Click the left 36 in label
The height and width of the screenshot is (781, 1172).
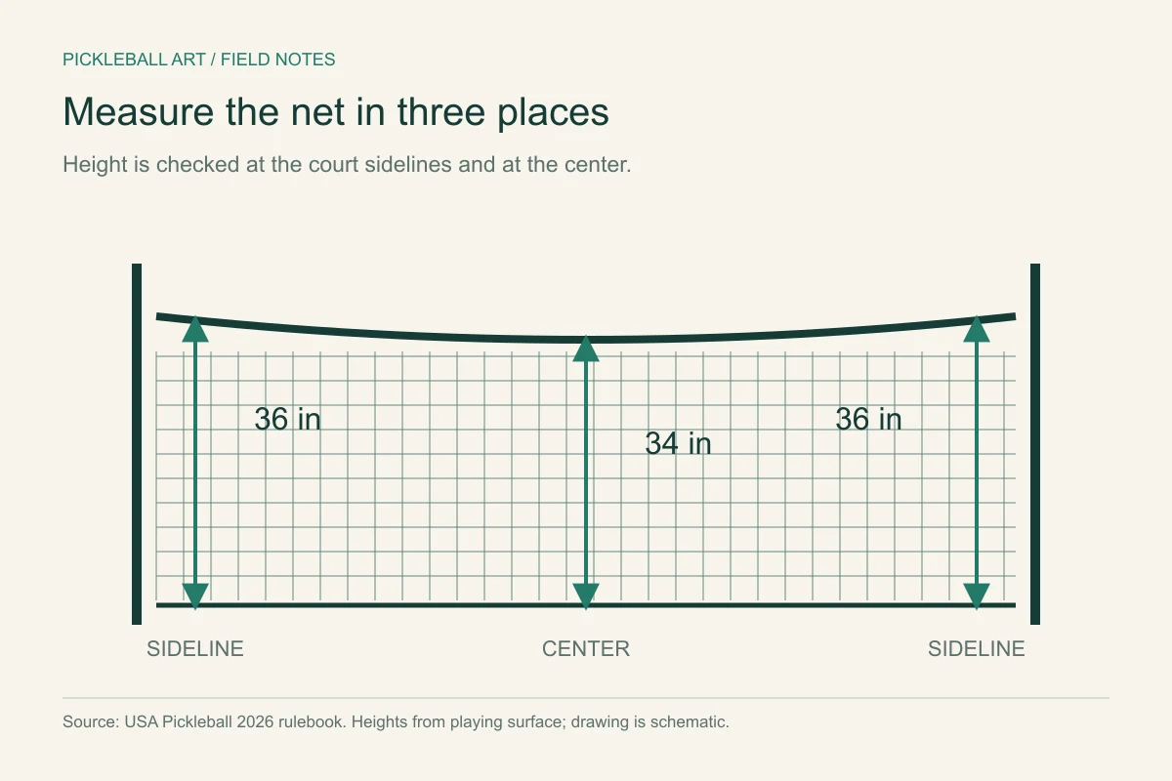287,419
